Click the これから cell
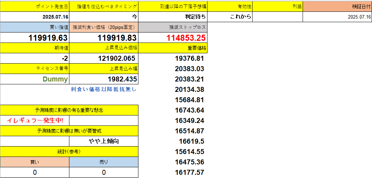The image size is (372, 178). (x=230, y=17)
